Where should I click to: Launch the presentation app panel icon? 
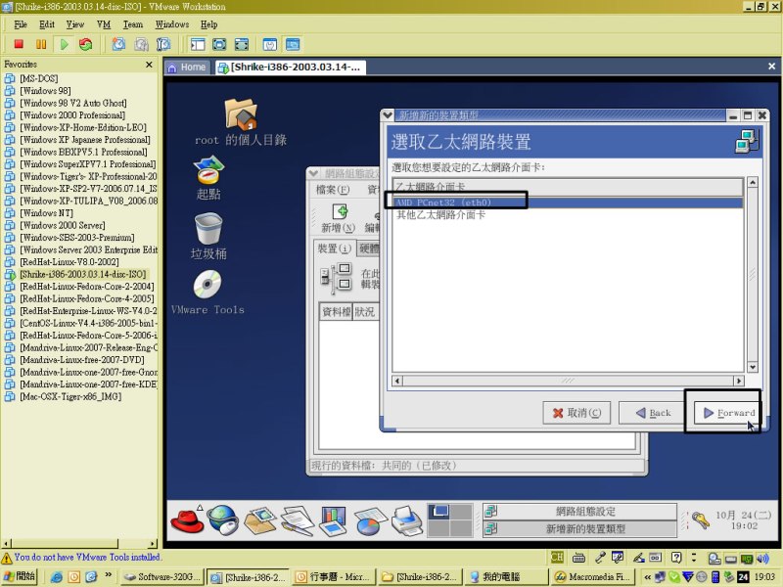(x=333, y=520)
